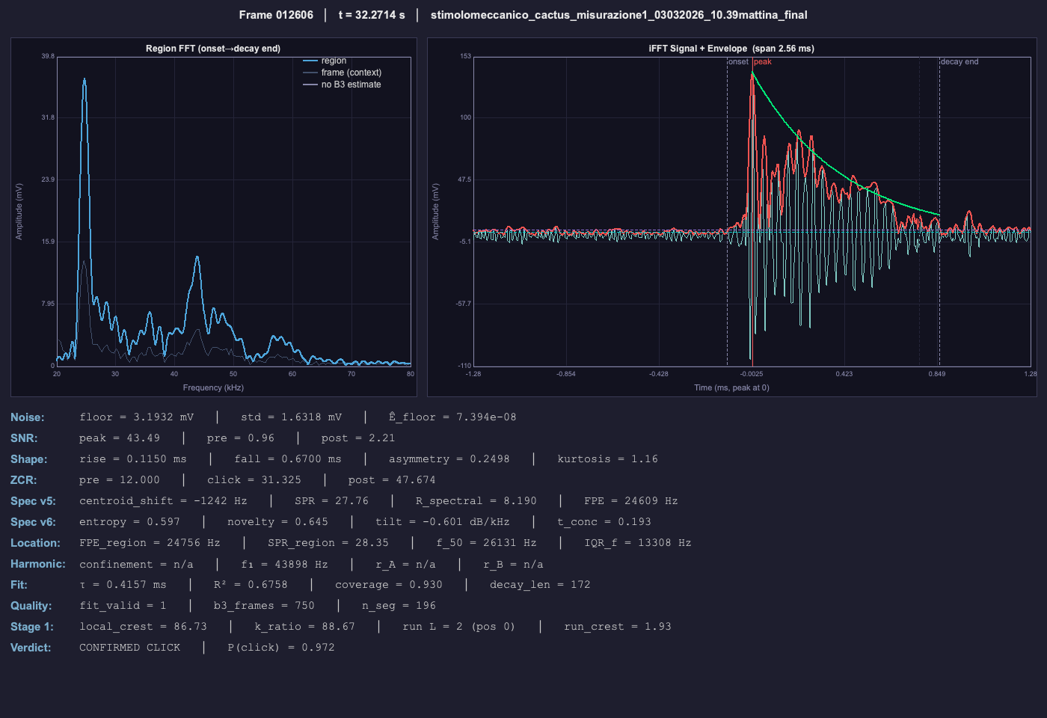Click the 'local_crest = 86.73' value
The image size is (1047, 718).
(x=144, y=627)
